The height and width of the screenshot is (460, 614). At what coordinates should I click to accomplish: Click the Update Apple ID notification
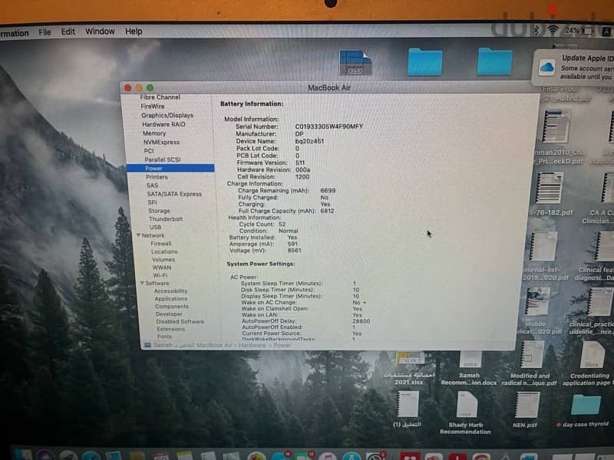coord(573,67)
